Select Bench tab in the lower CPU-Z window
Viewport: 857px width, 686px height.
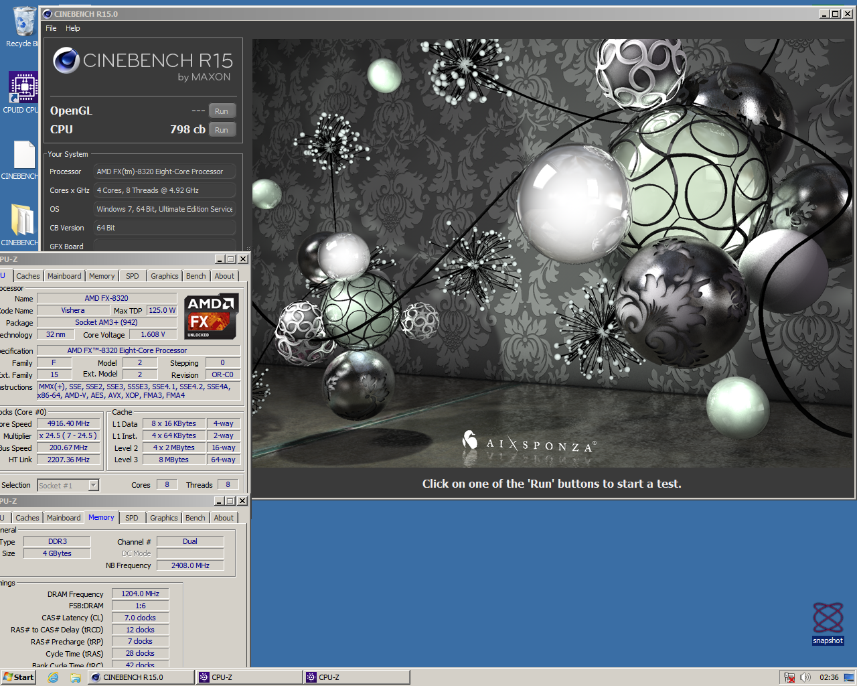point(196,518)
